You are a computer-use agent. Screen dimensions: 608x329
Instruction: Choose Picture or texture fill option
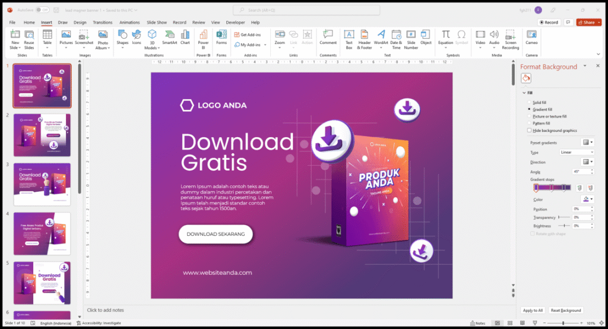tap(529, 116)
